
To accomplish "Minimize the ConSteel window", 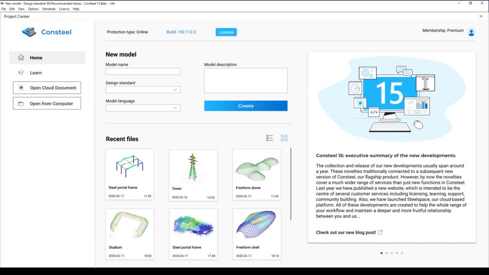I will [459, 3].
